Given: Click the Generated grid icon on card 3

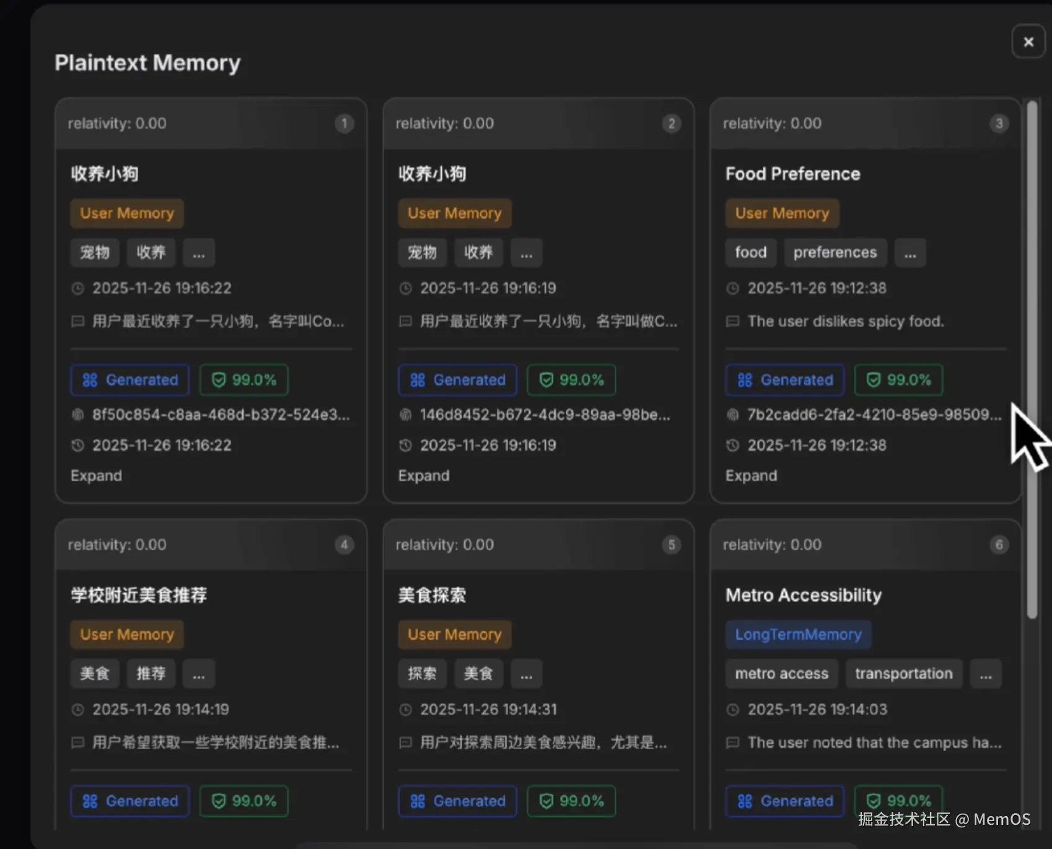Looking at the screenshot, I should pyautogui.click(x=745, y=380).
